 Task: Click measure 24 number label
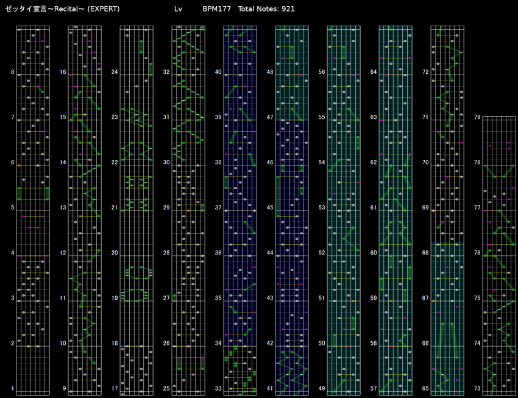[115, 72]
